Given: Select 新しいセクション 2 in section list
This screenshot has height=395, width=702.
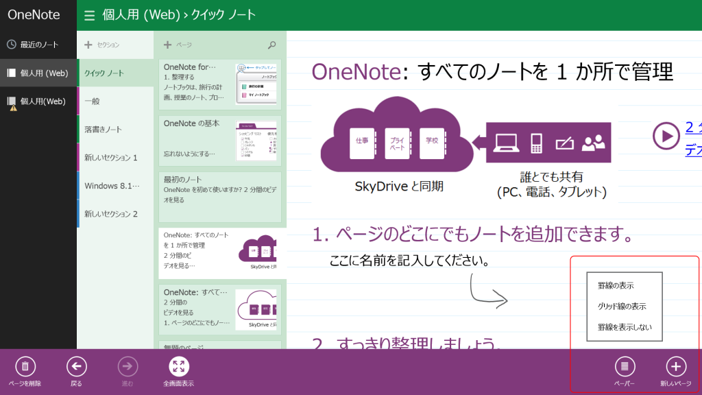Looking at the screenshot, I should (110, 213).
